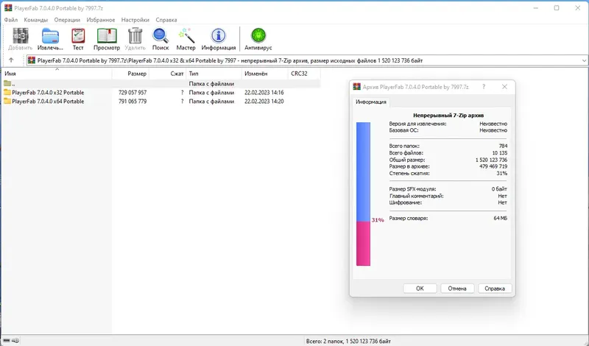Viewport: 589px width, 346px height.
Task: Select row 'PlayerFab 7.0.4.0 x64 Portable'
Action: click(x=162, y=101)
